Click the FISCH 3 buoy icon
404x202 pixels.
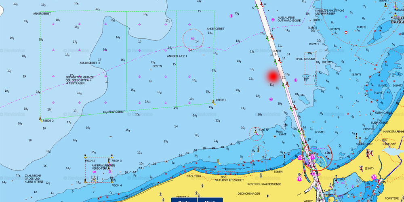(x=112, y=156)
